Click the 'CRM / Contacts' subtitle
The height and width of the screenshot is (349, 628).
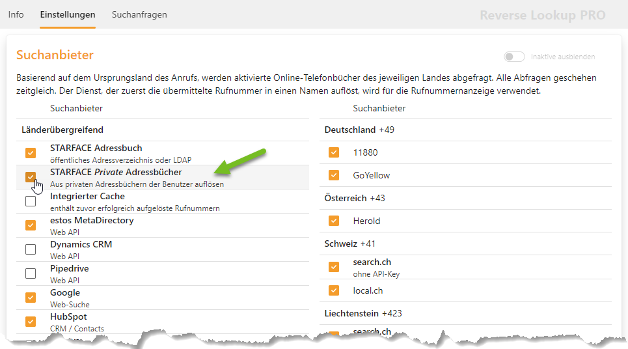coord(77,329)
